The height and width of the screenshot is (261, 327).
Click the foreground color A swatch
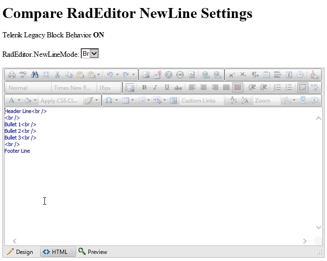click(12, 101)
